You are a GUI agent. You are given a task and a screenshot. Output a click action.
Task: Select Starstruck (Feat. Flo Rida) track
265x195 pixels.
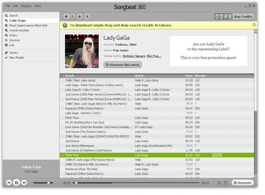click(157, 169)
